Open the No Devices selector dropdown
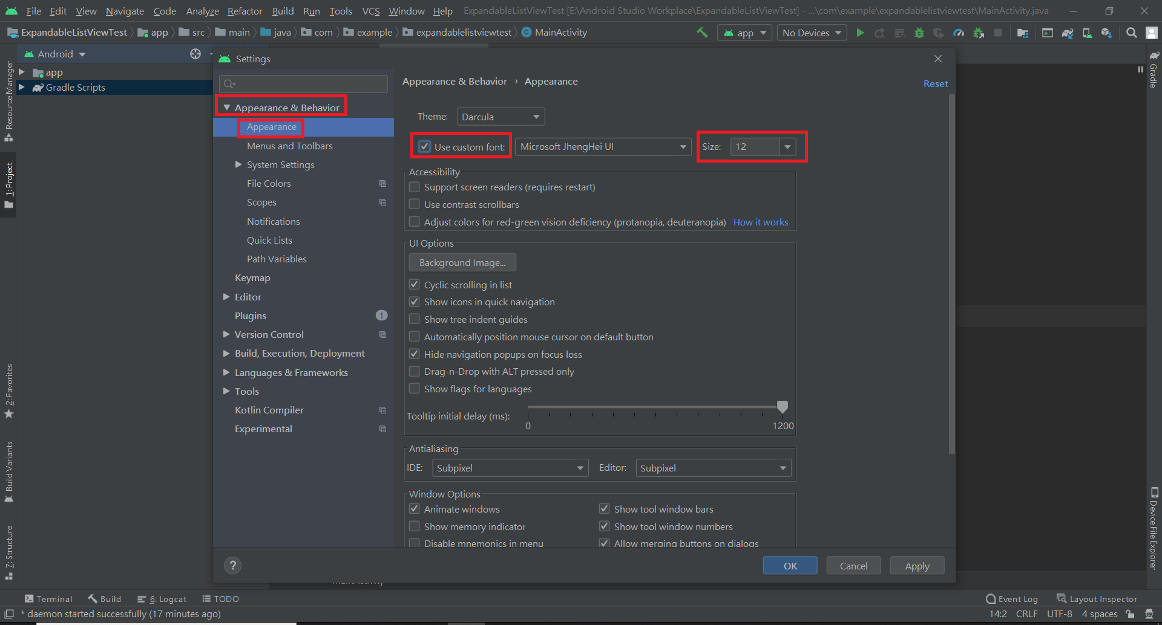Image resolution: width=1162 pixels, height=625 pixels. (812, 33)
